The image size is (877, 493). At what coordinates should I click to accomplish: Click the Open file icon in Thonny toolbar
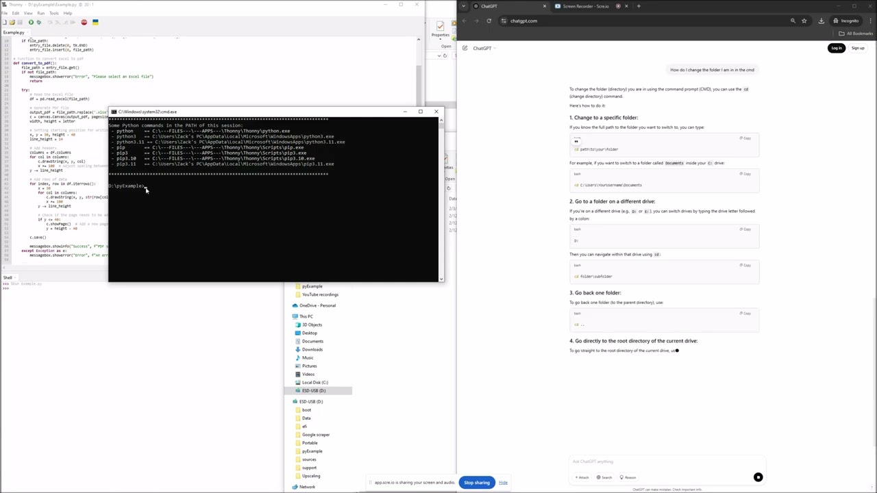coord(12,22)
